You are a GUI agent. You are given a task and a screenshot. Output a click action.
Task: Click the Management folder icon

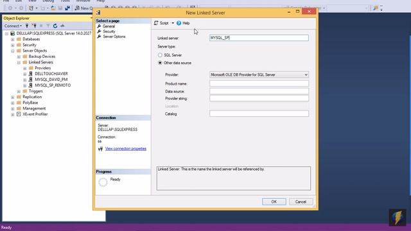(x=19, y=108)
